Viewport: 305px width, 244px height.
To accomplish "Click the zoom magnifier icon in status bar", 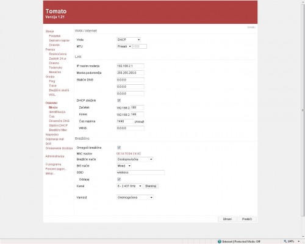I will pyautogui.click(x=285, y=242).
